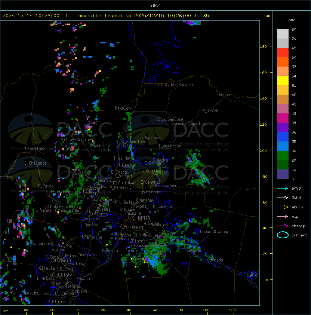311x315 pixels.
Task: Click the Ugarteche label on the map
Action: [x=92, y=237]
